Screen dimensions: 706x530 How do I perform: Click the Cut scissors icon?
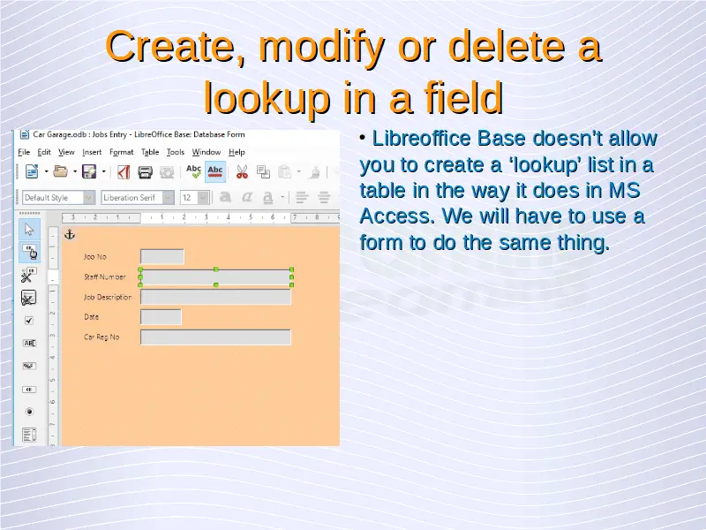[x=242, y=171]
